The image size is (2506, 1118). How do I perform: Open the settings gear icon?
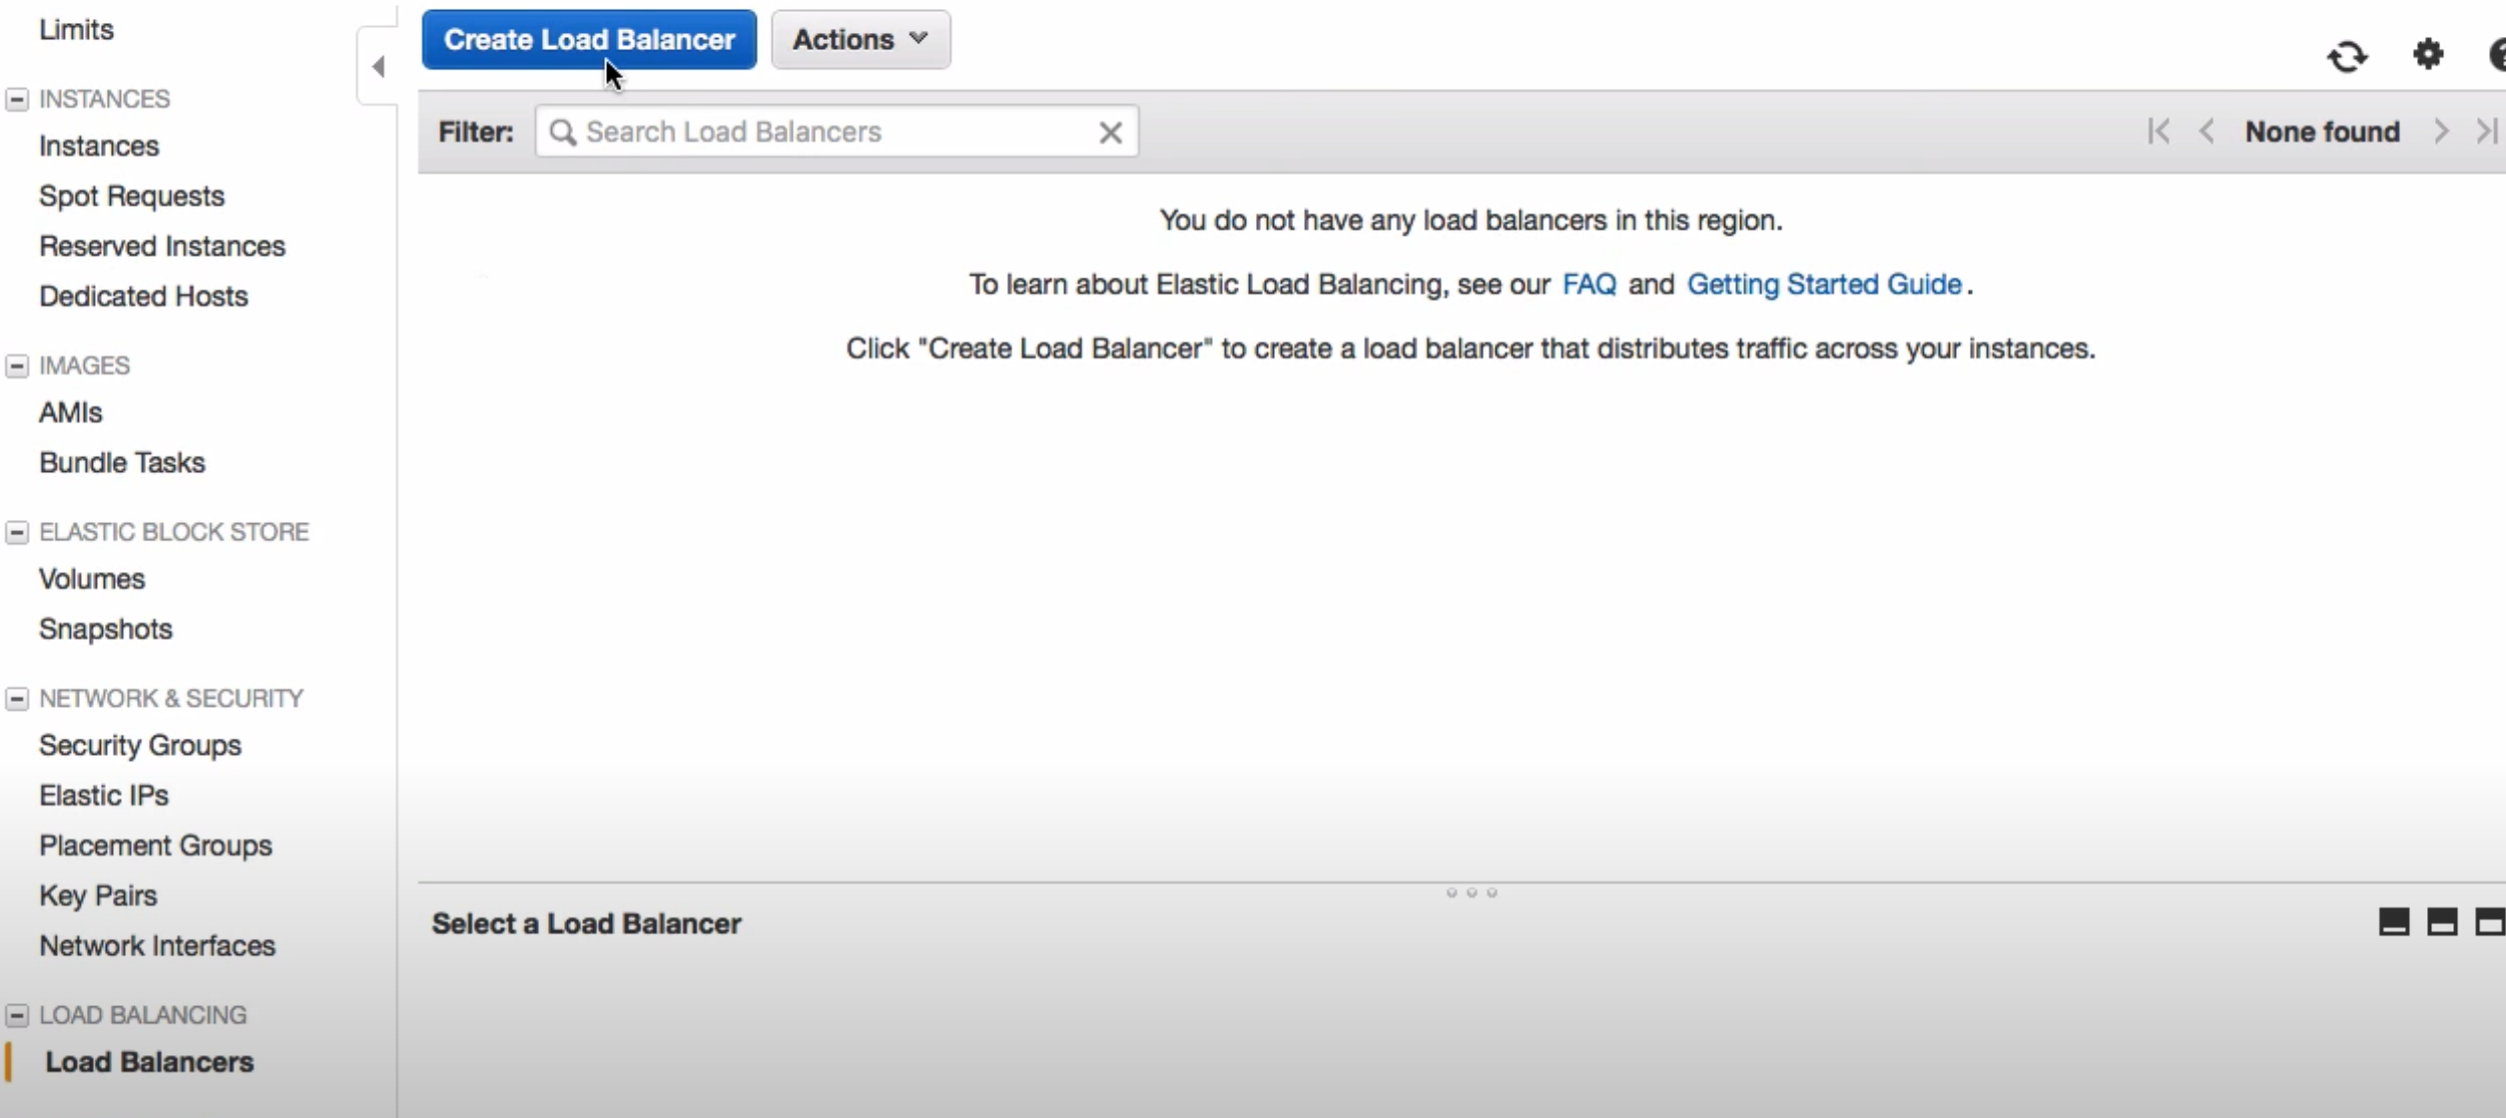(x=2428, y=54)
